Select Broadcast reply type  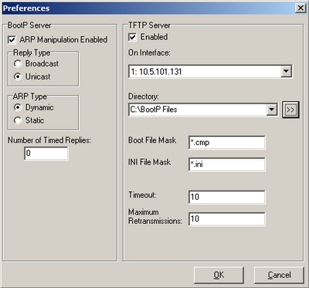(x=18, y=63)
